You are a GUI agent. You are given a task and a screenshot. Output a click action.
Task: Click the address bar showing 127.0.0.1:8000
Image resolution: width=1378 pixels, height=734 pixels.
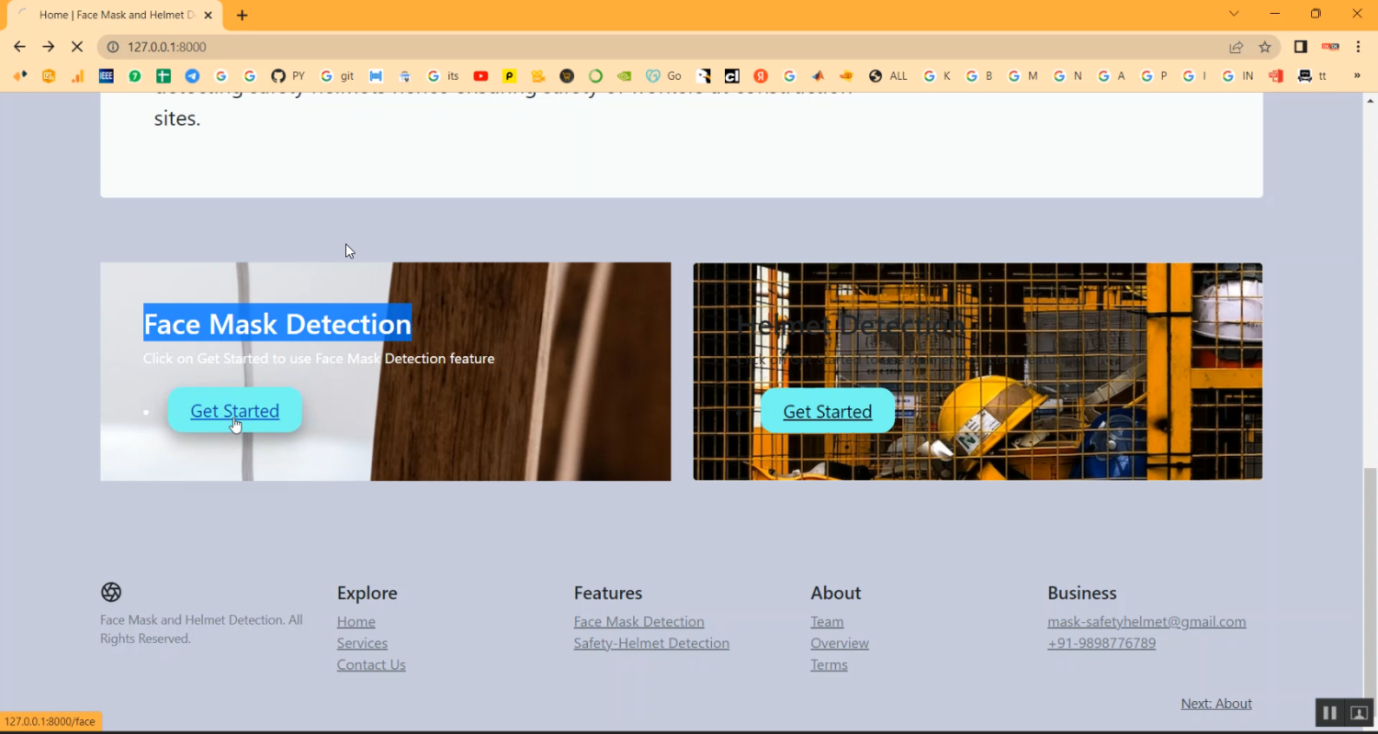pos(643,47)
